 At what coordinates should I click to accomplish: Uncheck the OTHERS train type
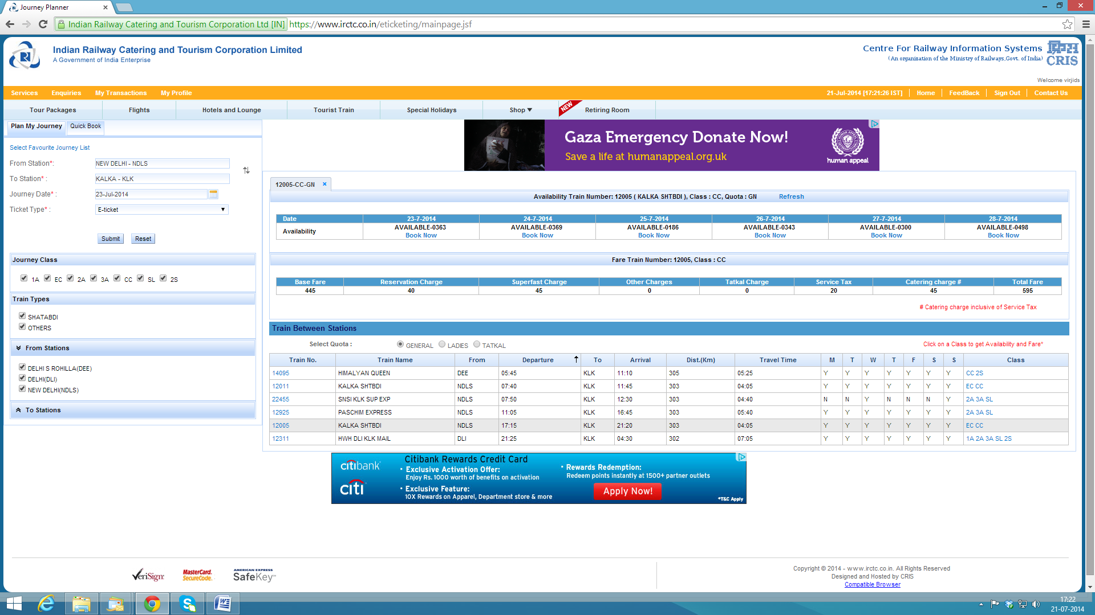click(x=22, y=326)
